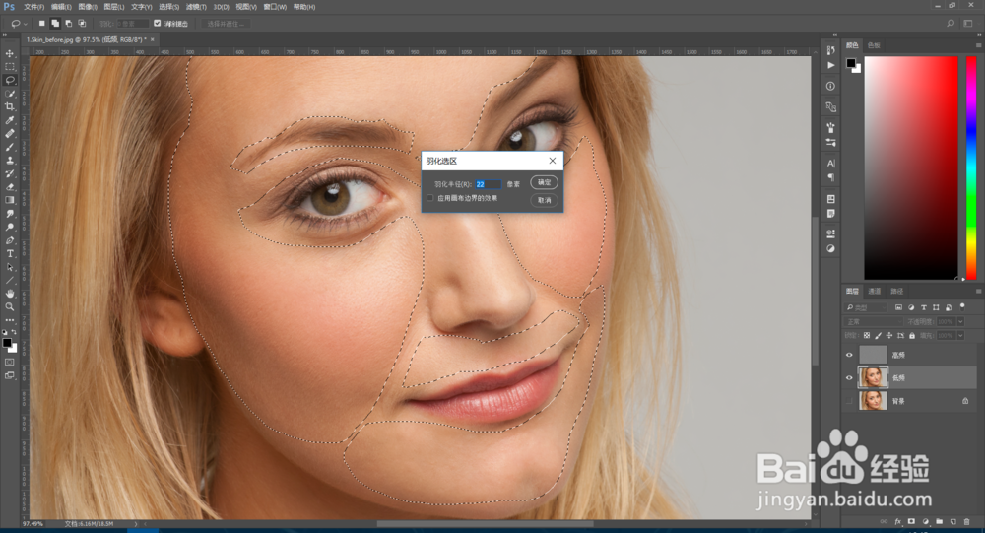This screenshot has height=533, width=985.
Task: Open layer blend mode dropdown 正常
Action: click(x=873, y=321)
